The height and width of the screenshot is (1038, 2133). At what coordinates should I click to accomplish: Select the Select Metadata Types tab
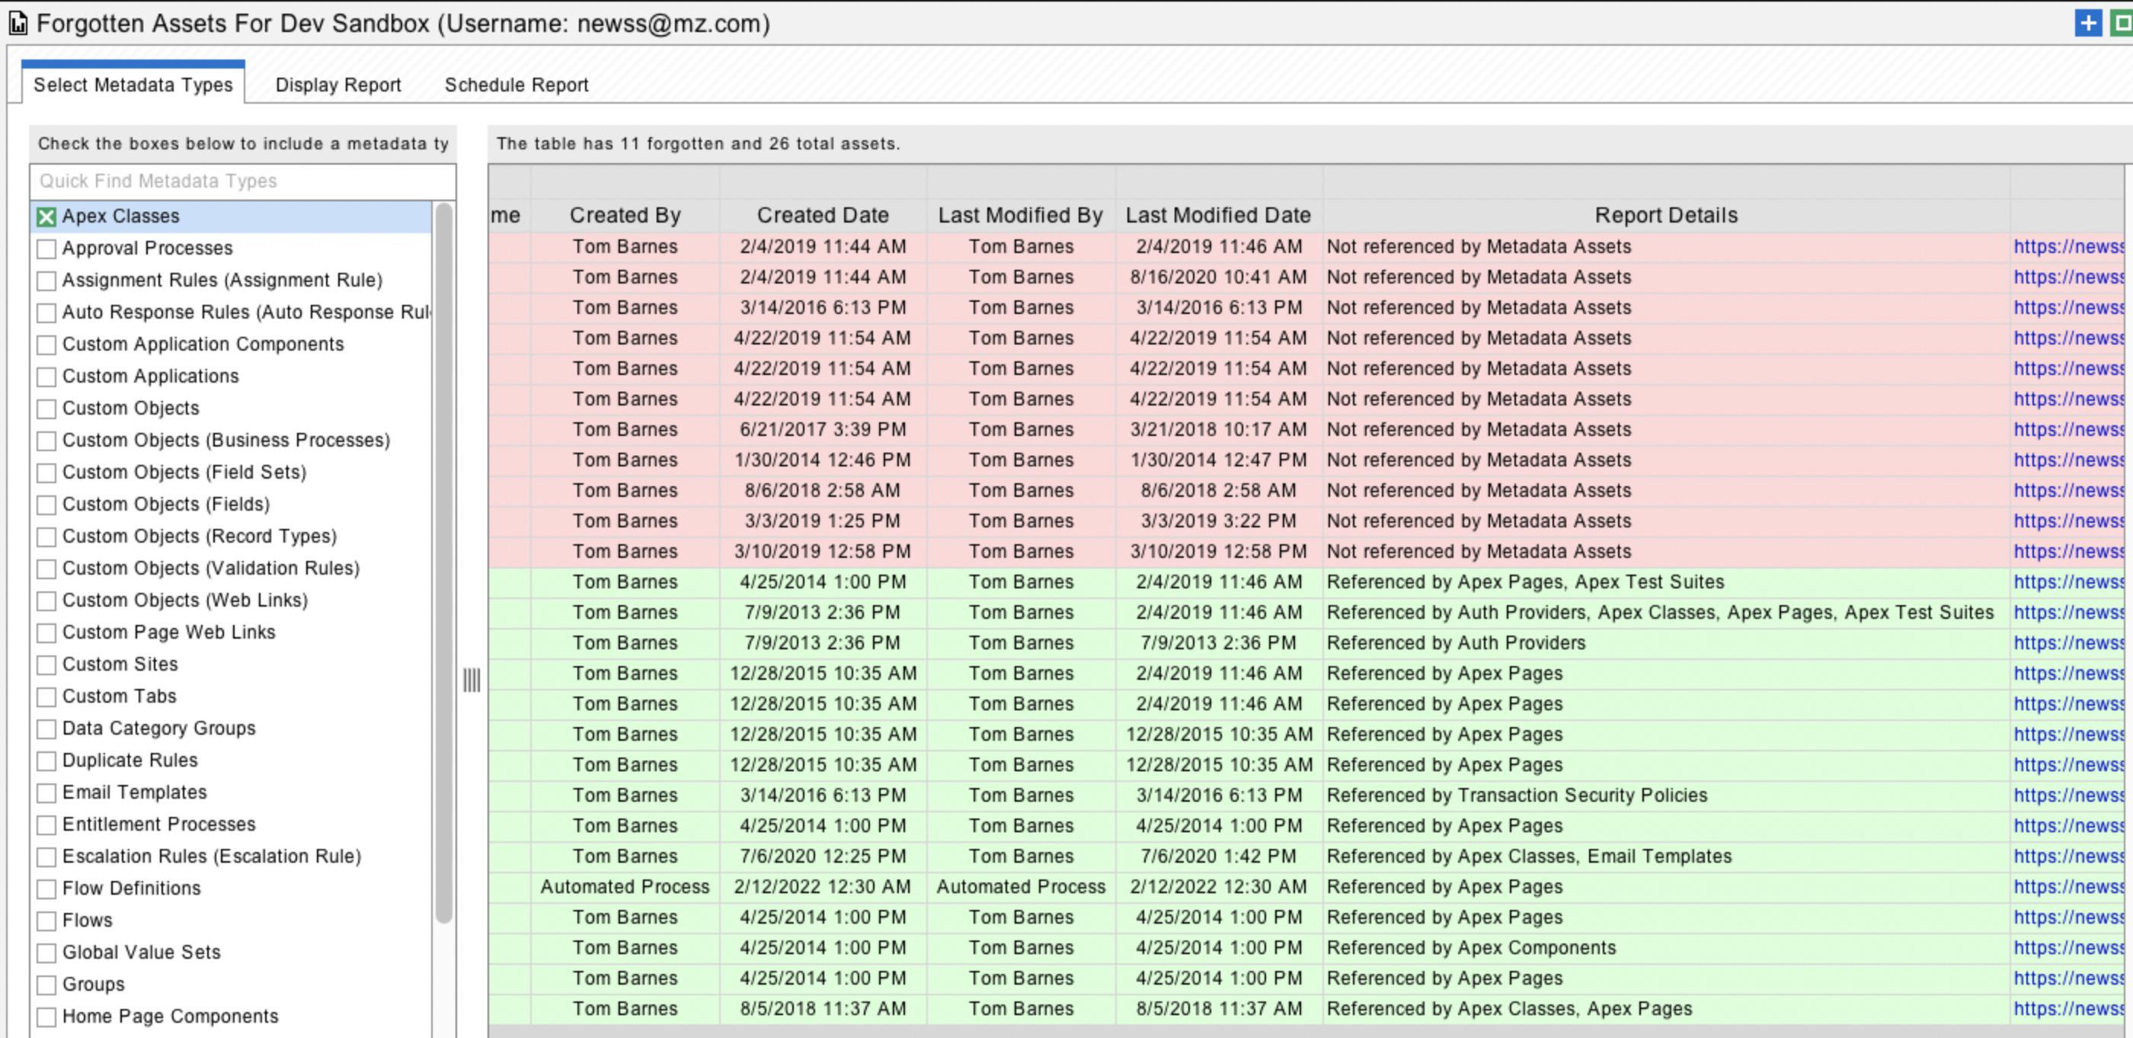(x=133, y=85)
